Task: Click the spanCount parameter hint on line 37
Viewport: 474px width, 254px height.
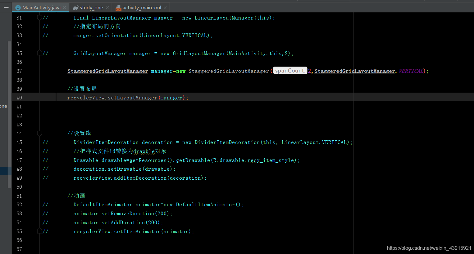Action: (290, 71)
